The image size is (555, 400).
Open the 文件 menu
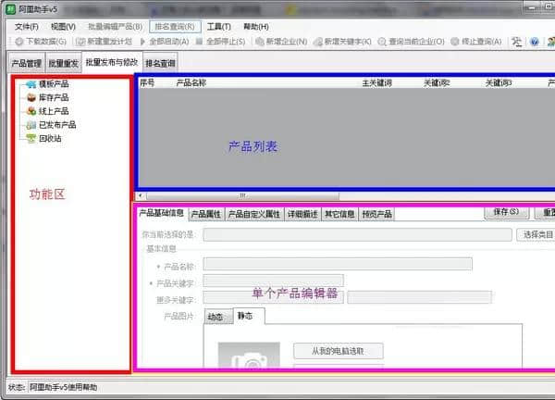point(26,27)
